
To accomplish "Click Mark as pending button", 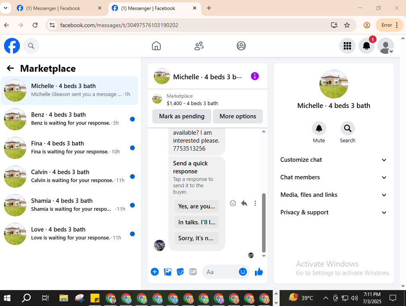I will click(x=182, y=116).
